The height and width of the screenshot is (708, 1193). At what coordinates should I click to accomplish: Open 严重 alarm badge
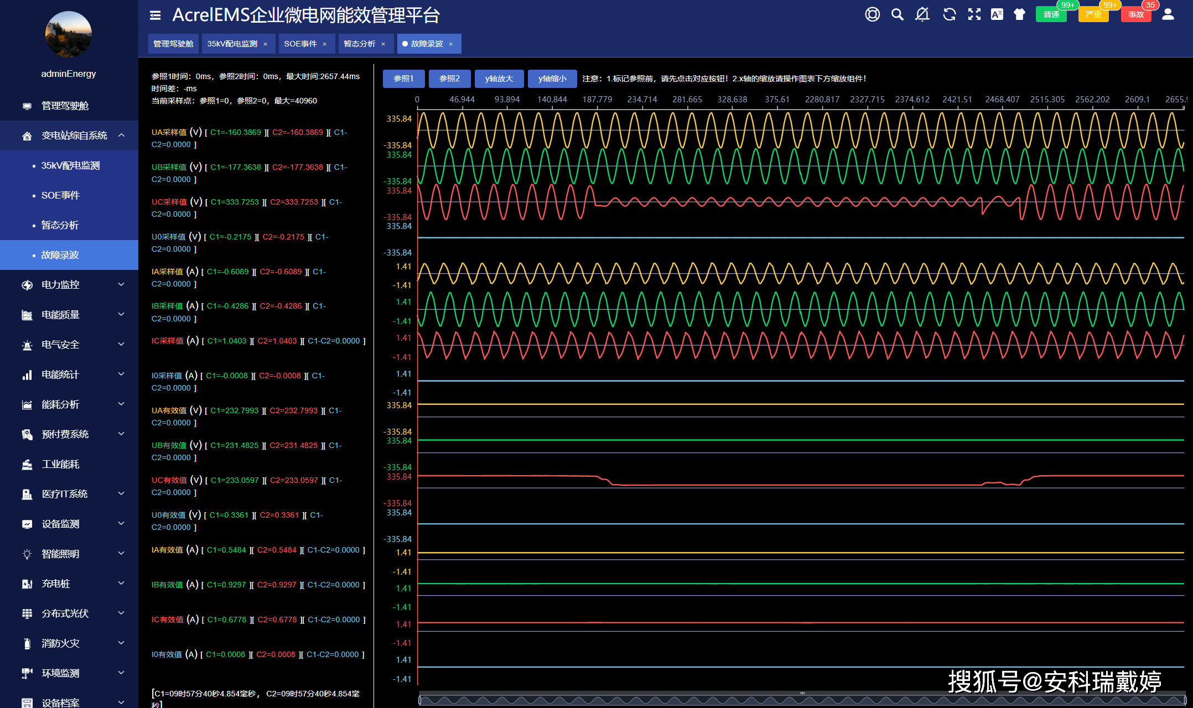tap(1093, 14)
